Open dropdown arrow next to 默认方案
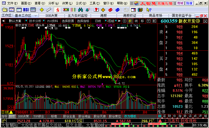The height and width of the screenshot is (128, 209). (x=26, y=21)
